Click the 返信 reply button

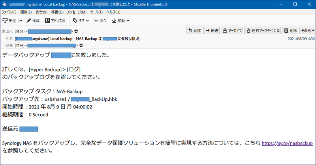click(x=194, y=31)
